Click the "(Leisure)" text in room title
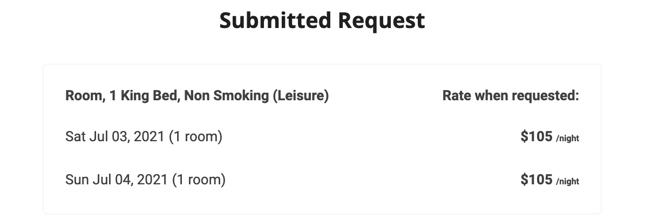645x221 pixels. coord(301,96)
